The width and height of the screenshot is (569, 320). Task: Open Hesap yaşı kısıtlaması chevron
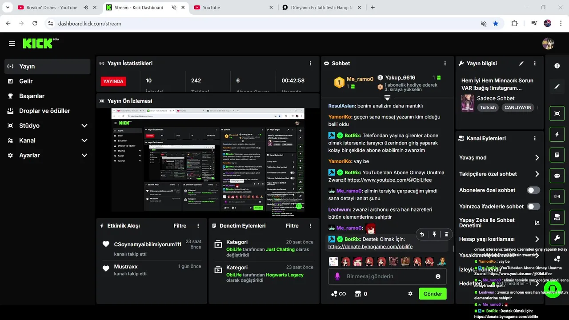pos(537,239)
